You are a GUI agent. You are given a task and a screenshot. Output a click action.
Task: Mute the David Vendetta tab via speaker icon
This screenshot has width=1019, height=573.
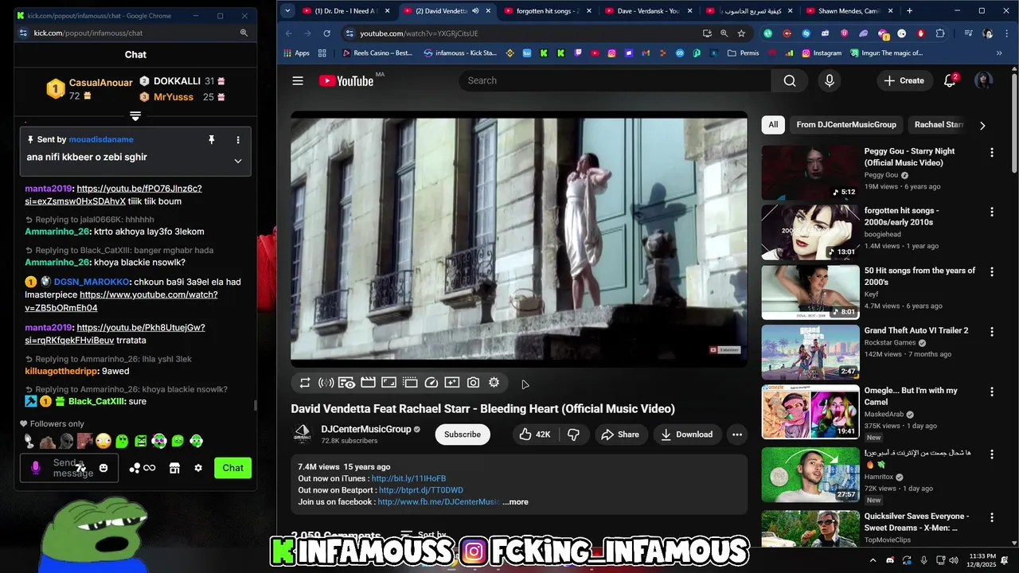(475, 11)
